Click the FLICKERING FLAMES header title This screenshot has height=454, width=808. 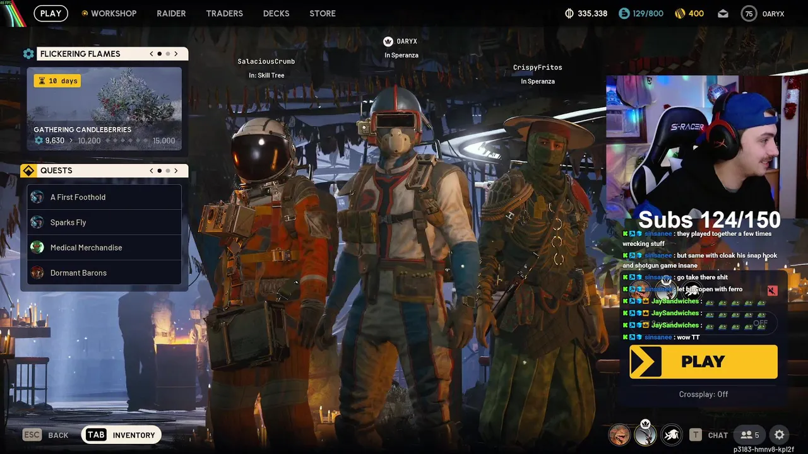tap(80, 54)
